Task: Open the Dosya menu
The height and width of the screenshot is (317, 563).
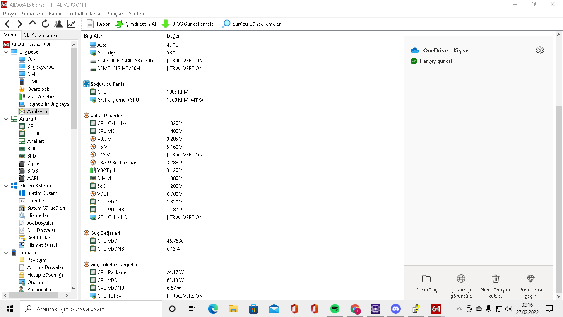Action: click(x=10, y=14)
